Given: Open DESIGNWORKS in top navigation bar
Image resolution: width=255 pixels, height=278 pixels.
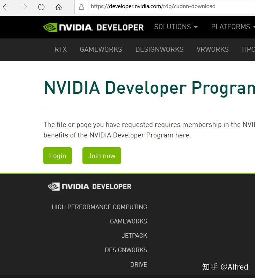Looking at the screenshot, I should click(x=159, y=49).
